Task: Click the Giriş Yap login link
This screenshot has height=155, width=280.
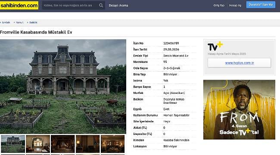Action: (219, 5)
